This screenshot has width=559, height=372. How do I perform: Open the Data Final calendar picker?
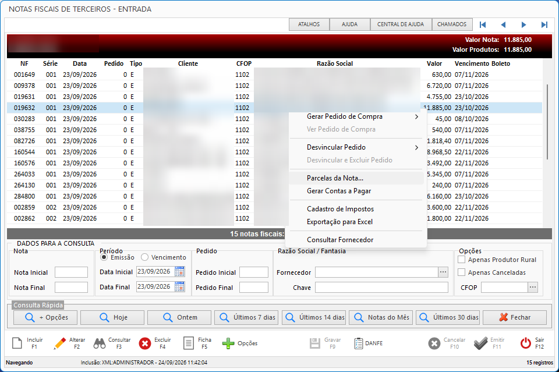180,286
